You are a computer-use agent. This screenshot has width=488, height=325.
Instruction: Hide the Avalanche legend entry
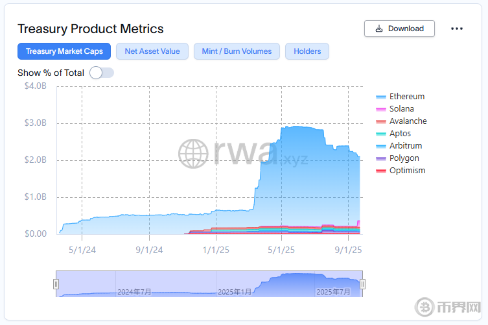(408, 121)
